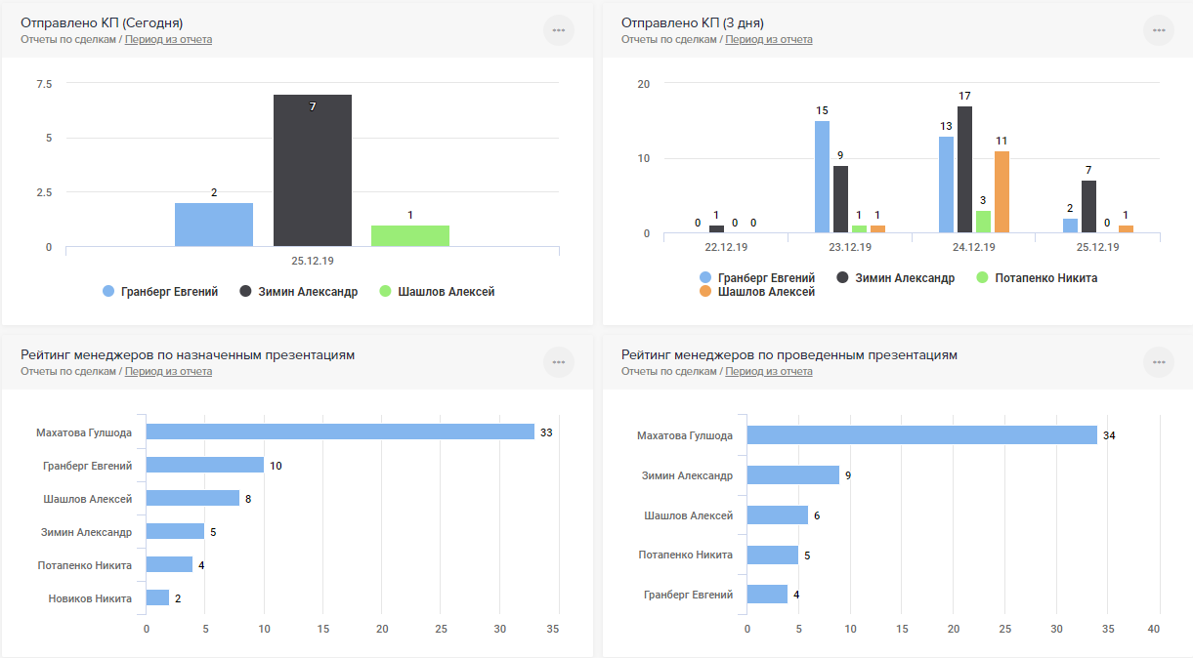
Task: Select Махатова Гулшода bar with value 34
Action: coord(922,434)
